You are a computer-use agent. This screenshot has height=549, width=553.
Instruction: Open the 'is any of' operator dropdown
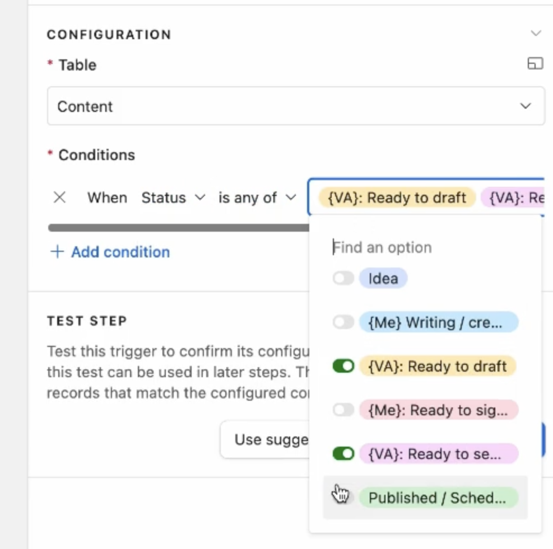(x=257, y=198)
